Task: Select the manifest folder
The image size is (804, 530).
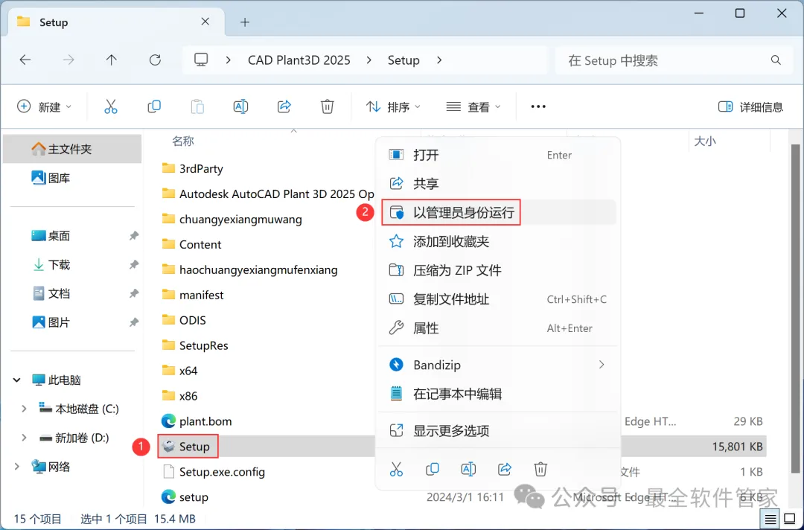Action: (x=192, y=295)
